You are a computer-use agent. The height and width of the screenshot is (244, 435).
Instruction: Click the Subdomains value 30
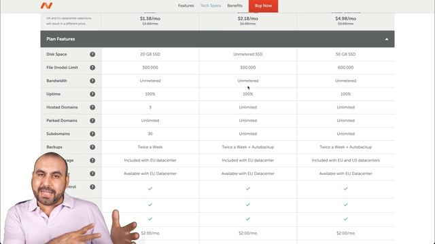pyautogui.click(x=150, y=134)
